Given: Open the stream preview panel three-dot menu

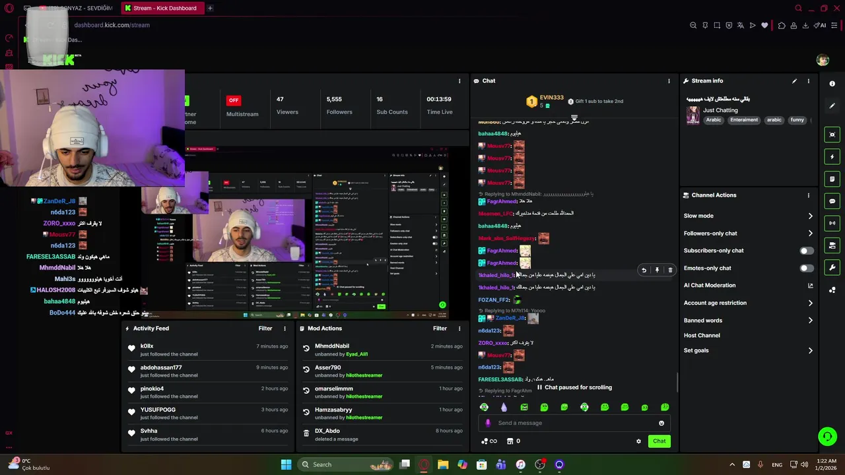Looking at the screenshot, I should pyautogui.click(x=459, y=81).
